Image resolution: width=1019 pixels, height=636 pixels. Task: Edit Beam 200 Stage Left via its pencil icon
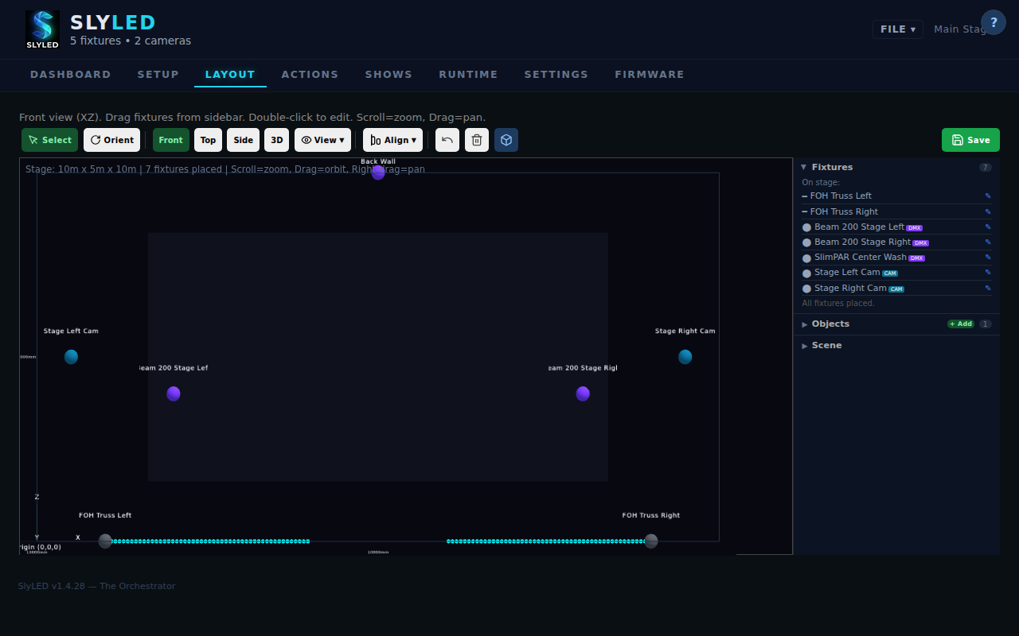pyautogui.click(x=987, y=227)
